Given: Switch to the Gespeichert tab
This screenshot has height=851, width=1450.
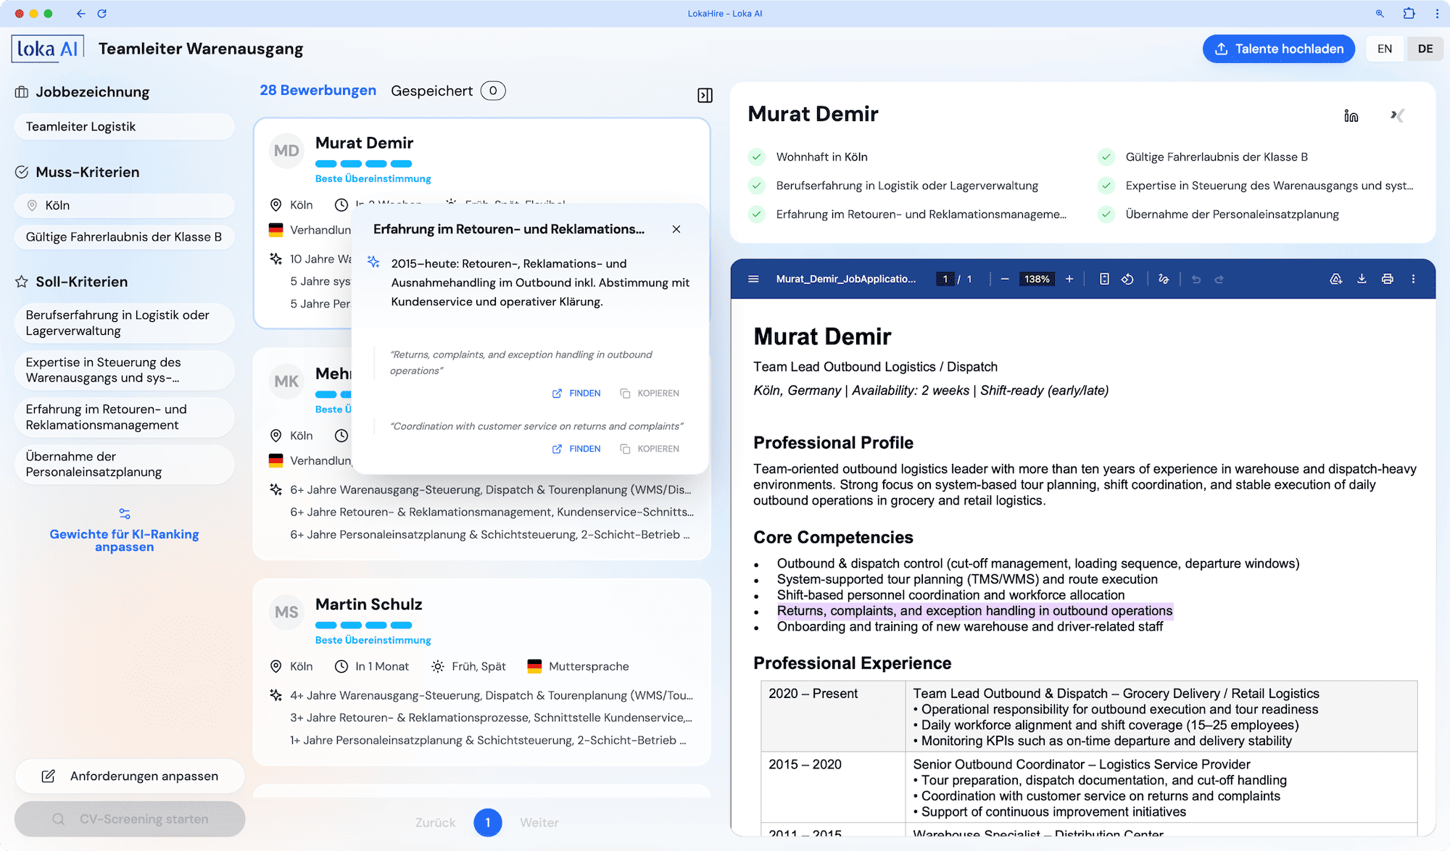Looking at the screenshot, I should 433,90.
